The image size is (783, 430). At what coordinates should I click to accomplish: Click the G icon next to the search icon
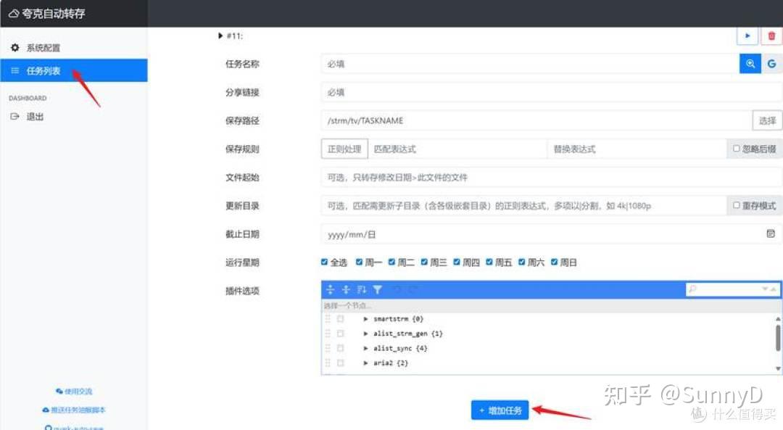(x=772, y=64)
